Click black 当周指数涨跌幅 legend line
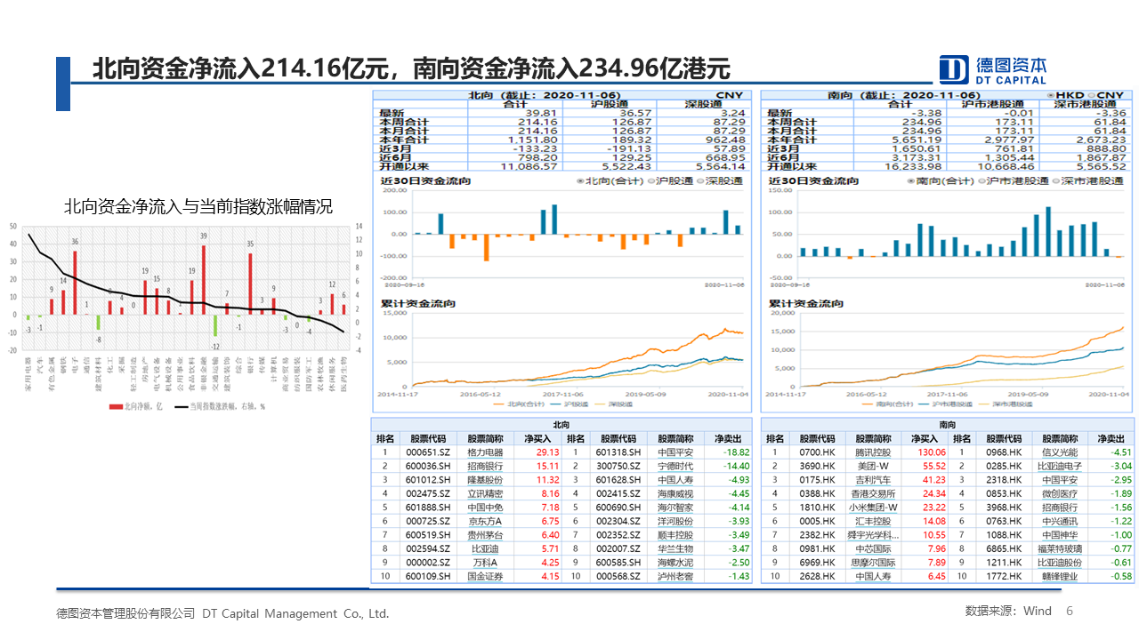The width and height of the screenshot is (1139, 640). (181, 406)
